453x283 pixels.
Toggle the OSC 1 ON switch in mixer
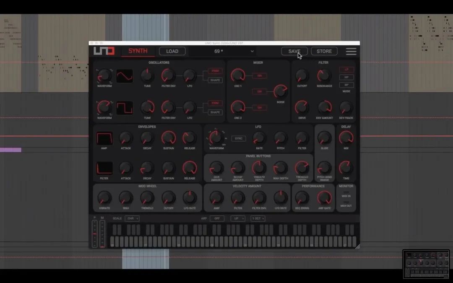point(260,75)
